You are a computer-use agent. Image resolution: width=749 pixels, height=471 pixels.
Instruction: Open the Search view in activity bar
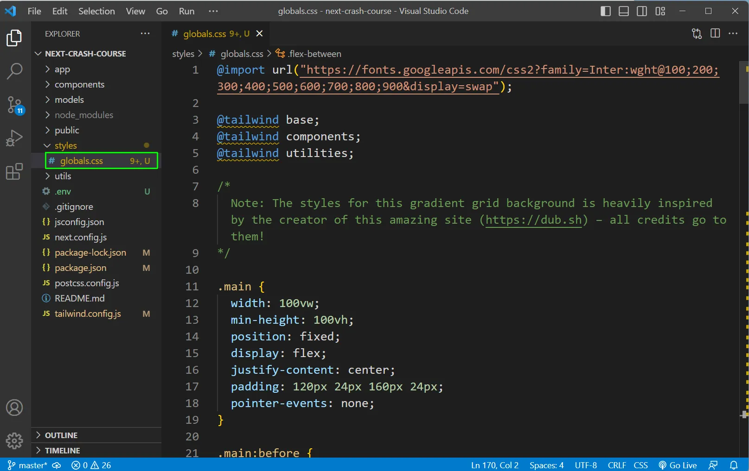[x=14, y=71]
